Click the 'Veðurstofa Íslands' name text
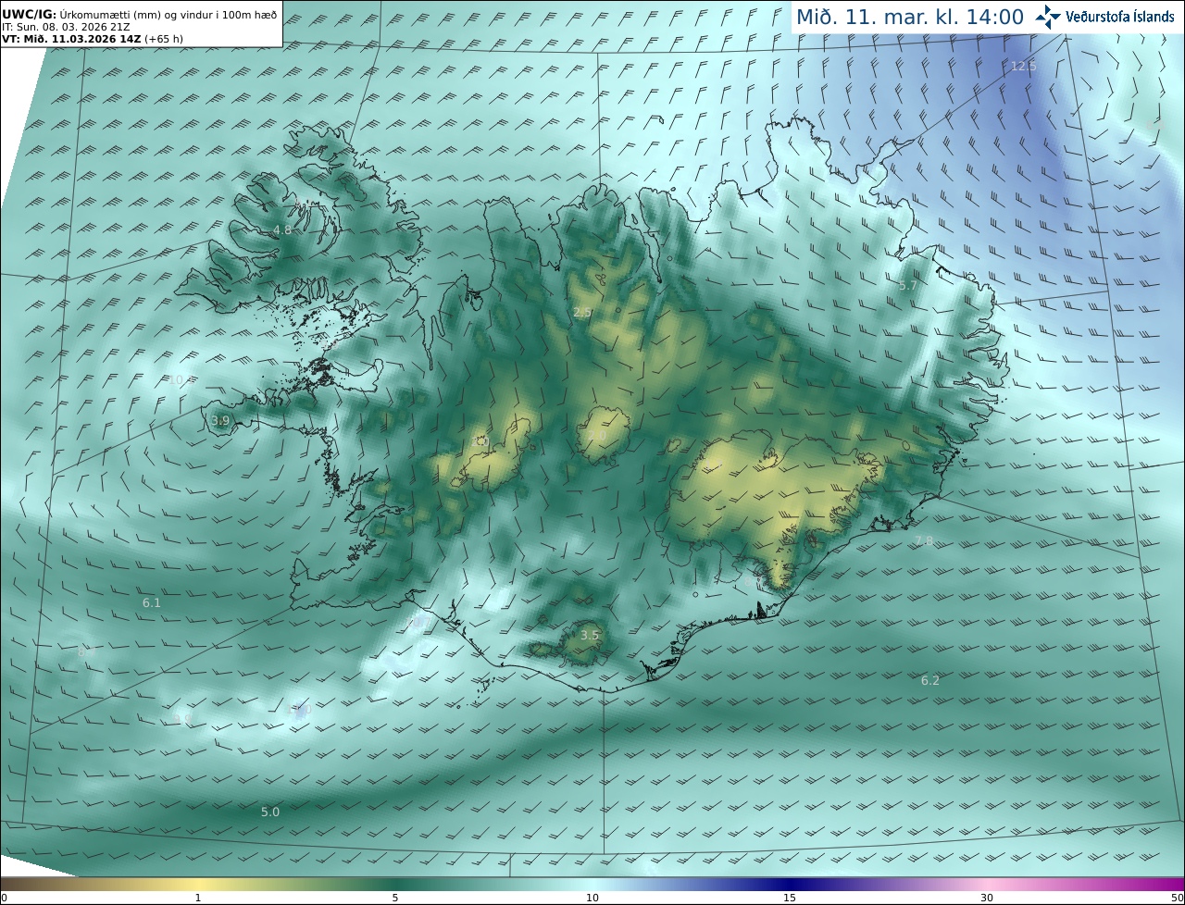Screen dimensions: 1185x905 (1120, 17)
